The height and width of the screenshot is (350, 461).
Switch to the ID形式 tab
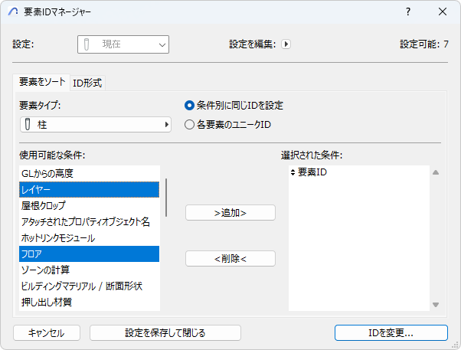click(x=87, y=82)
